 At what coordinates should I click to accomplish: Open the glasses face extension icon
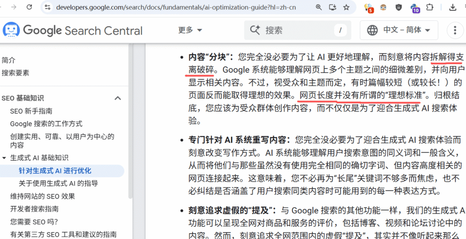[x=383, y=7]
